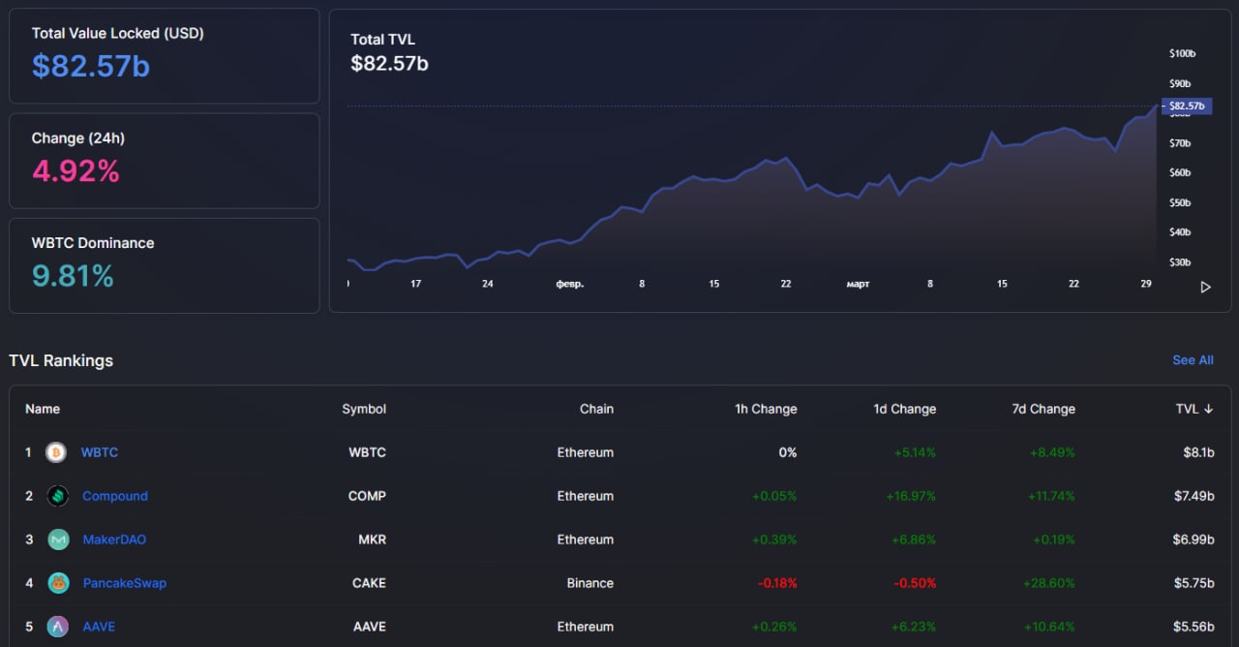
Task: Open the Compound protocol link
Action: (x=115, y=496)
